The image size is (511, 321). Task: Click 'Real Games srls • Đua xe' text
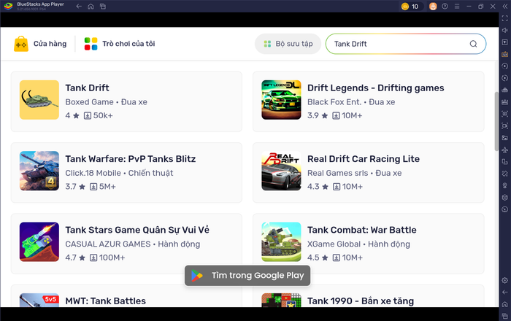click(354, 173)
